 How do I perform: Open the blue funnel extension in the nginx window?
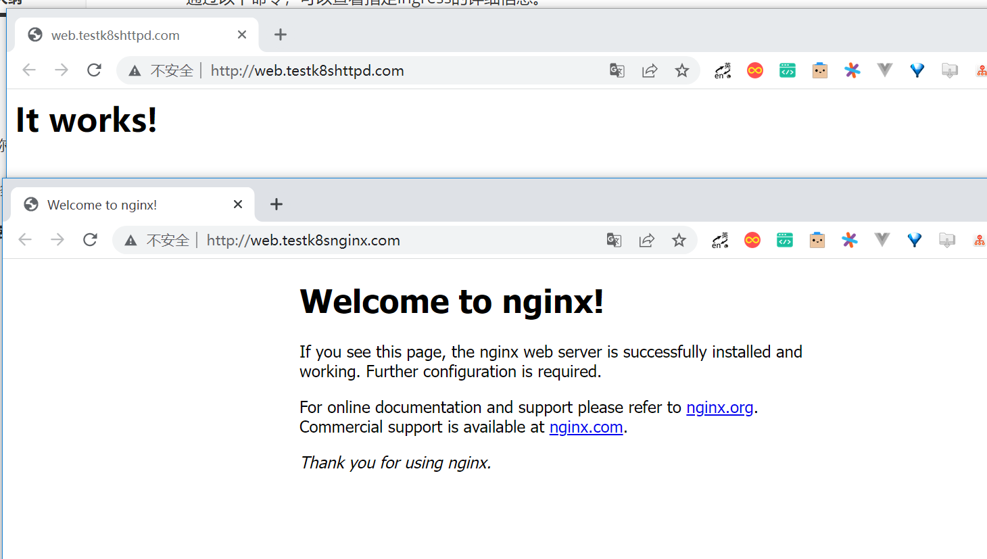[x=915, y=240]
